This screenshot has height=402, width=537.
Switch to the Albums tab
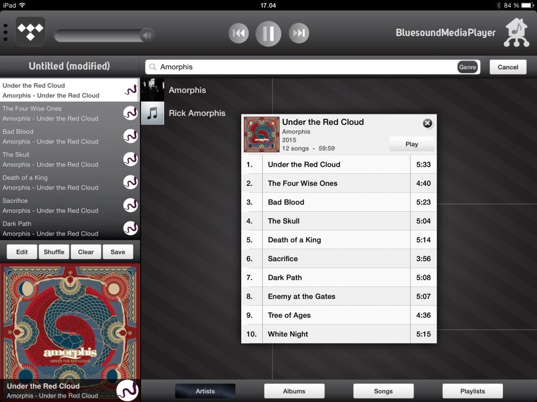(x=294, y=391)
